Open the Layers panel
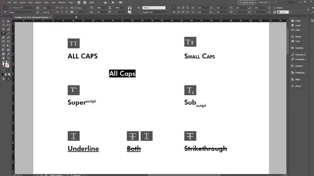The width and height of the screenshot is (314, 176). (x=296, y=25)
